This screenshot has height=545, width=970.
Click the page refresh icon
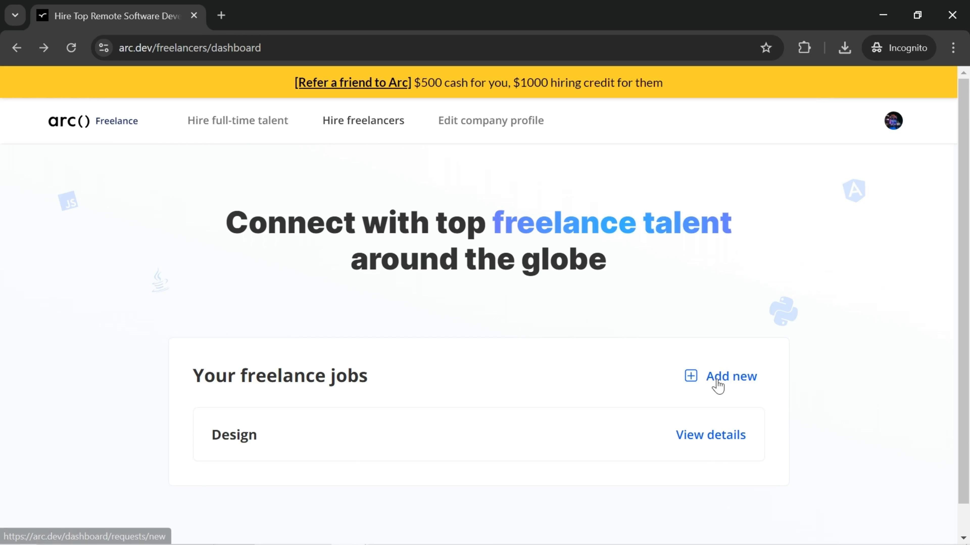point(71,47)
